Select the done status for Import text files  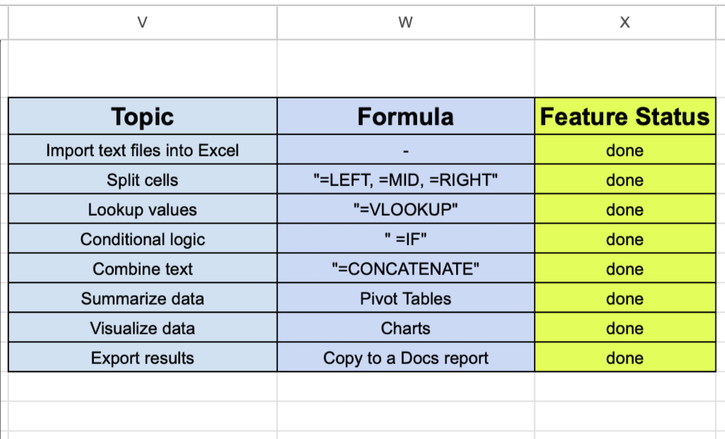pos(624,150)
